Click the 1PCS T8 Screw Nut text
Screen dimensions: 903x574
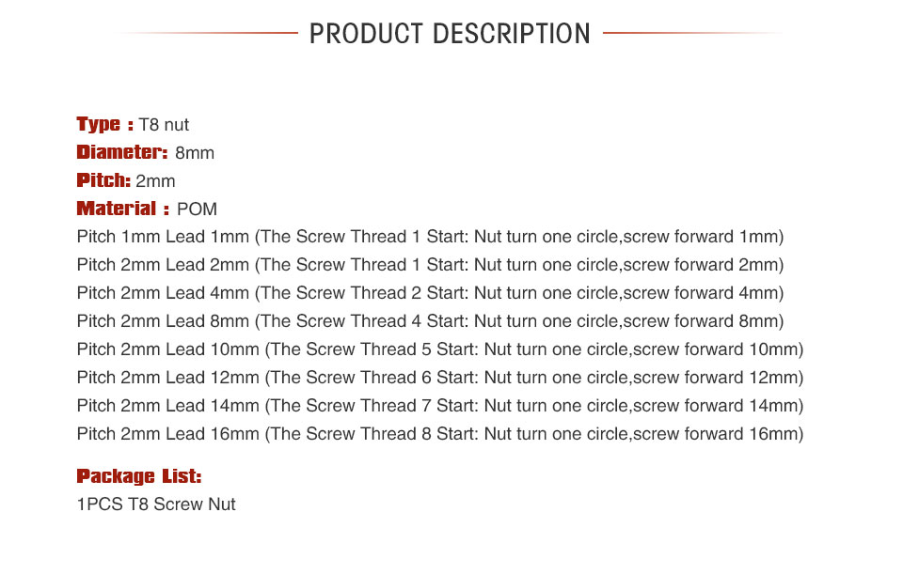(156, 504)
